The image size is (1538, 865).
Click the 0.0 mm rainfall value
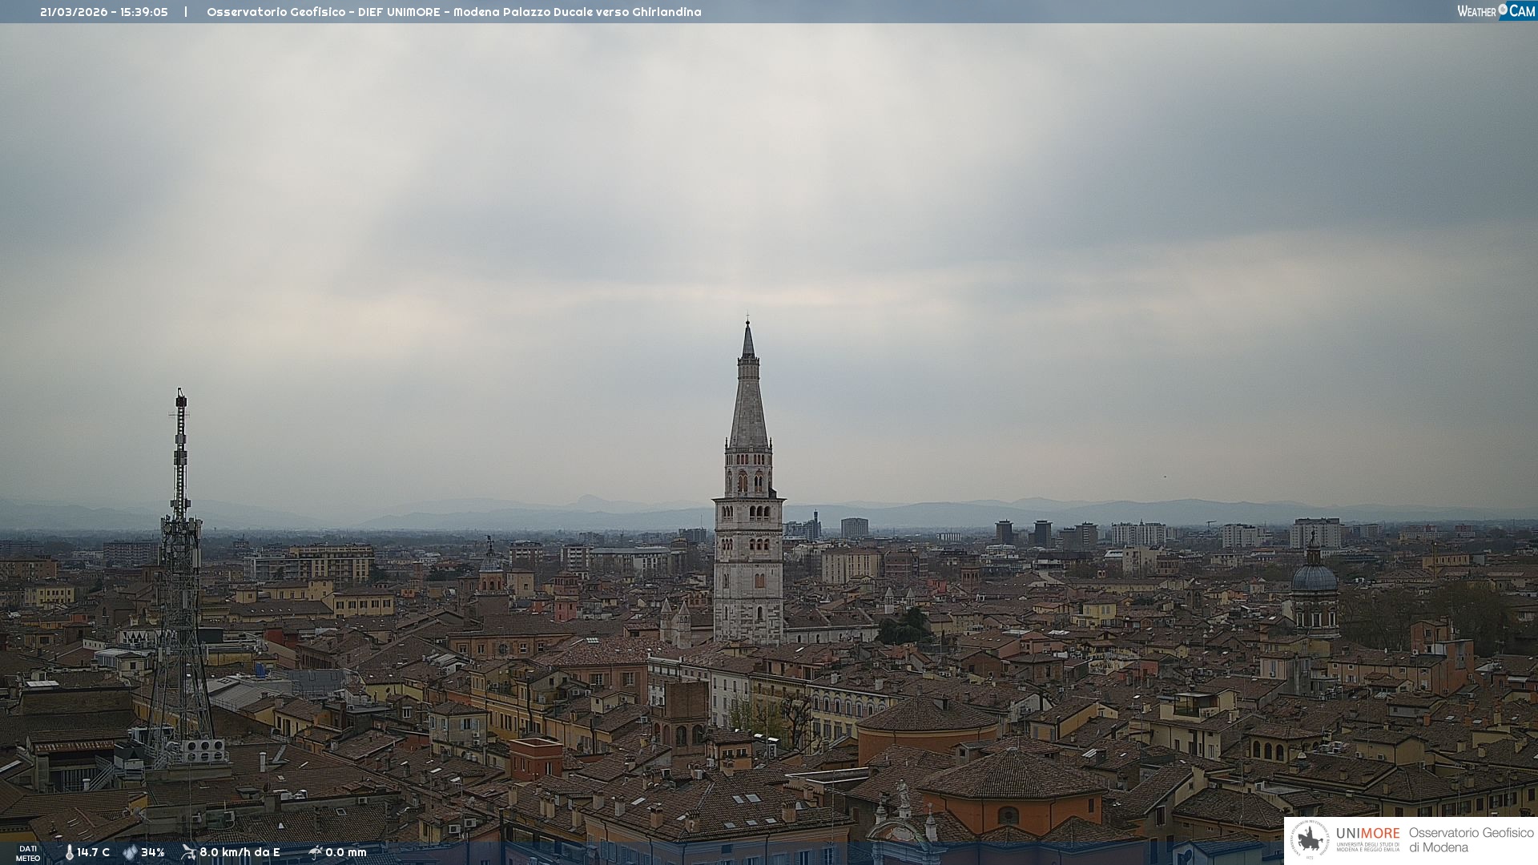(346, 852)
